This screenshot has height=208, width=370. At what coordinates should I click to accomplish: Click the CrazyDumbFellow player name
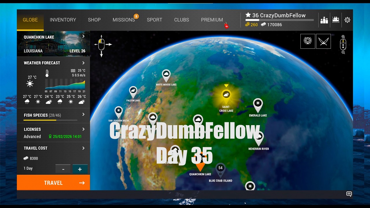pyautogui.click(x=283, y=15)
